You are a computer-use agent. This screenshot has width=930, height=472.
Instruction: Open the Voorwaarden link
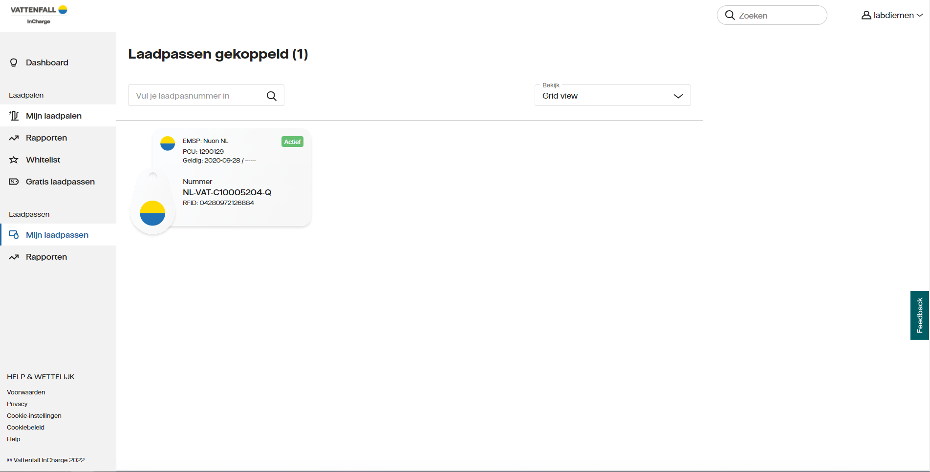click(x=25, y=392)
